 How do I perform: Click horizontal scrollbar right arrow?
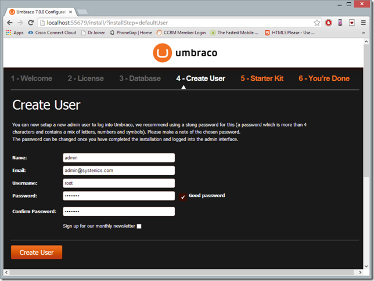[360, 272]
